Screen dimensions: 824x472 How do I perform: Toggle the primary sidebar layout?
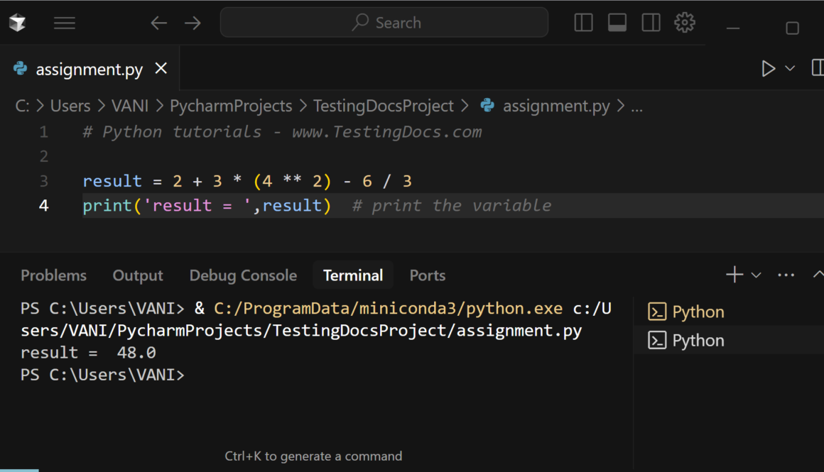[583, 23]
